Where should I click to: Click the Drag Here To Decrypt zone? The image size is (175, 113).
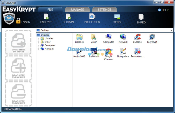click(18, 94)
